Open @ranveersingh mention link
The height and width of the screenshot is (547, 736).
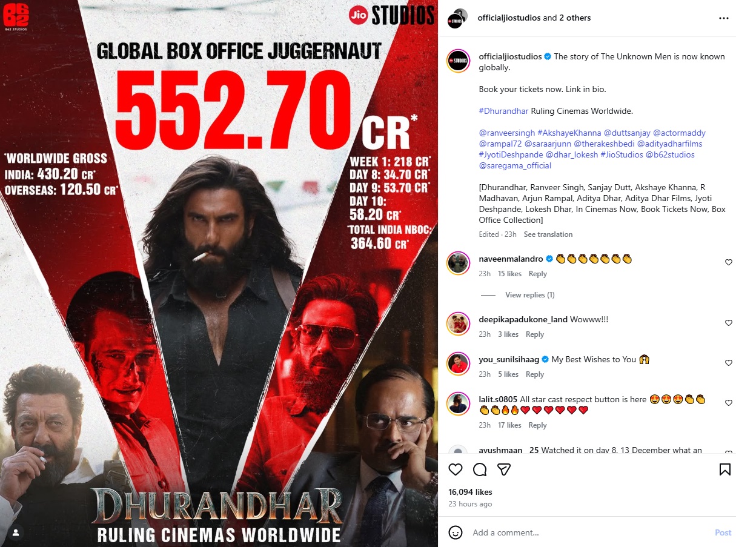(498, 133)
